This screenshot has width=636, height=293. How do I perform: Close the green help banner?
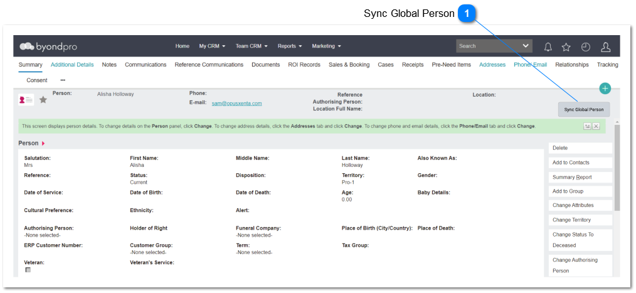tap(596, 126)
